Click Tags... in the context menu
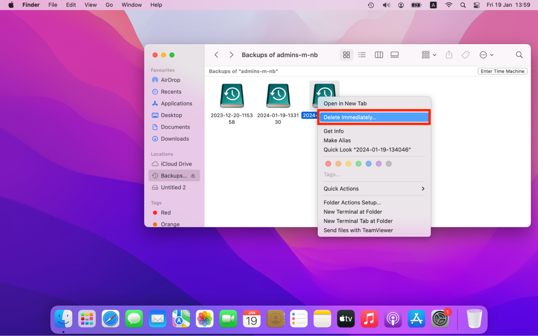 pyautogui.click(x=332, y=174)
